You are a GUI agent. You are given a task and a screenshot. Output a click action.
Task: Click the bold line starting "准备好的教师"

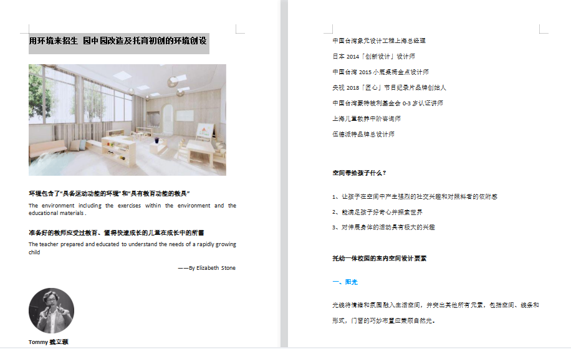pyautogui.click(x=116, y=232)
